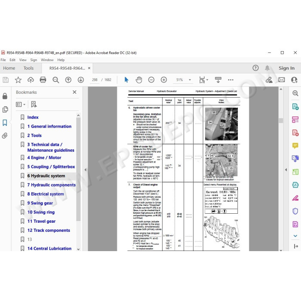The image size is (301, 301).
Task: Click the Save file icon
Action: [x=6, y=80]
